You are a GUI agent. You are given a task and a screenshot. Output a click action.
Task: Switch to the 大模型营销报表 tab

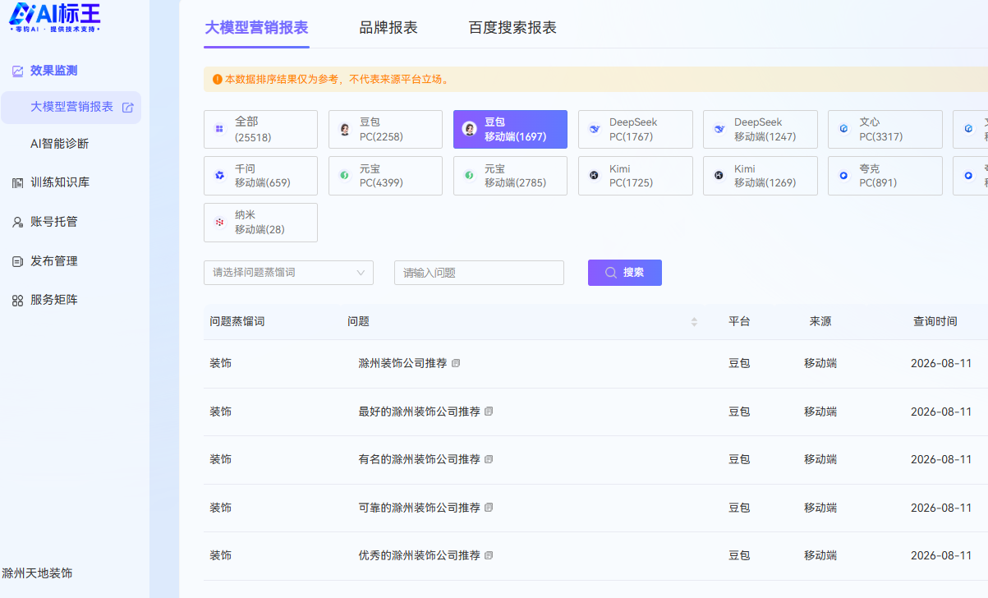coord(256,28)
